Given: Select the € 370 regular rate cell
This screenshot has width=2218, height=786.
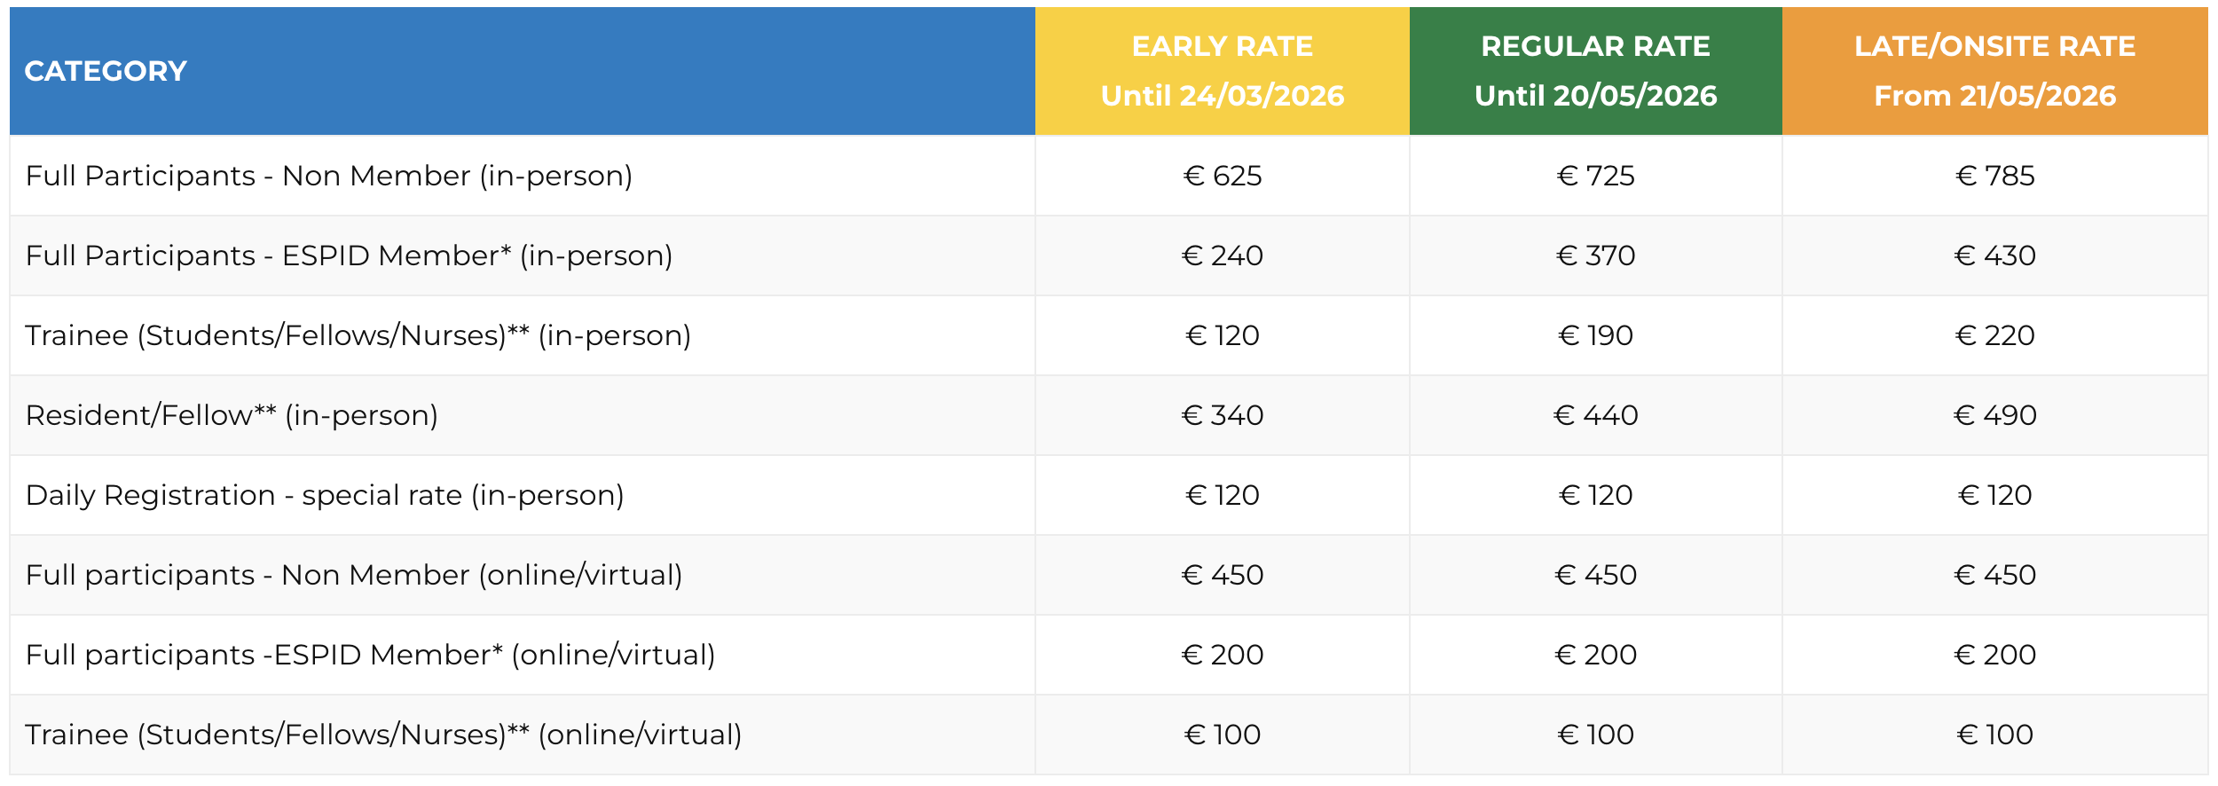Looking at the screenshot, I should pos(1595,255).
